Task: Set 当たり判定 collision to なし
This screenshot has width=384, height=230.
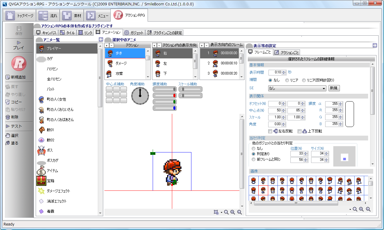Action: point(254,149)
